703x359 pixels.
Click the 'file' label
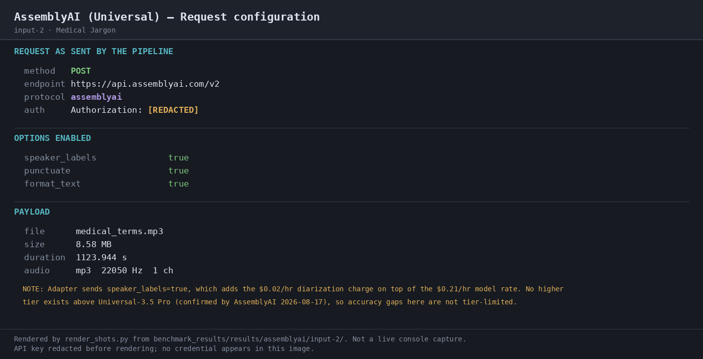tap(34, 232)
